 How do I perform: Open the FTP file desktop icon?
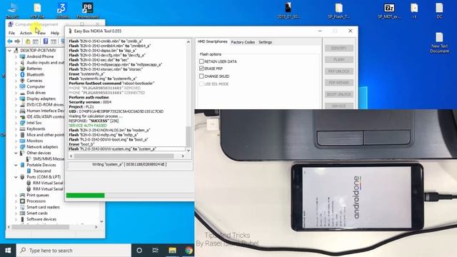pyautogui.click(x=37, y=10)
